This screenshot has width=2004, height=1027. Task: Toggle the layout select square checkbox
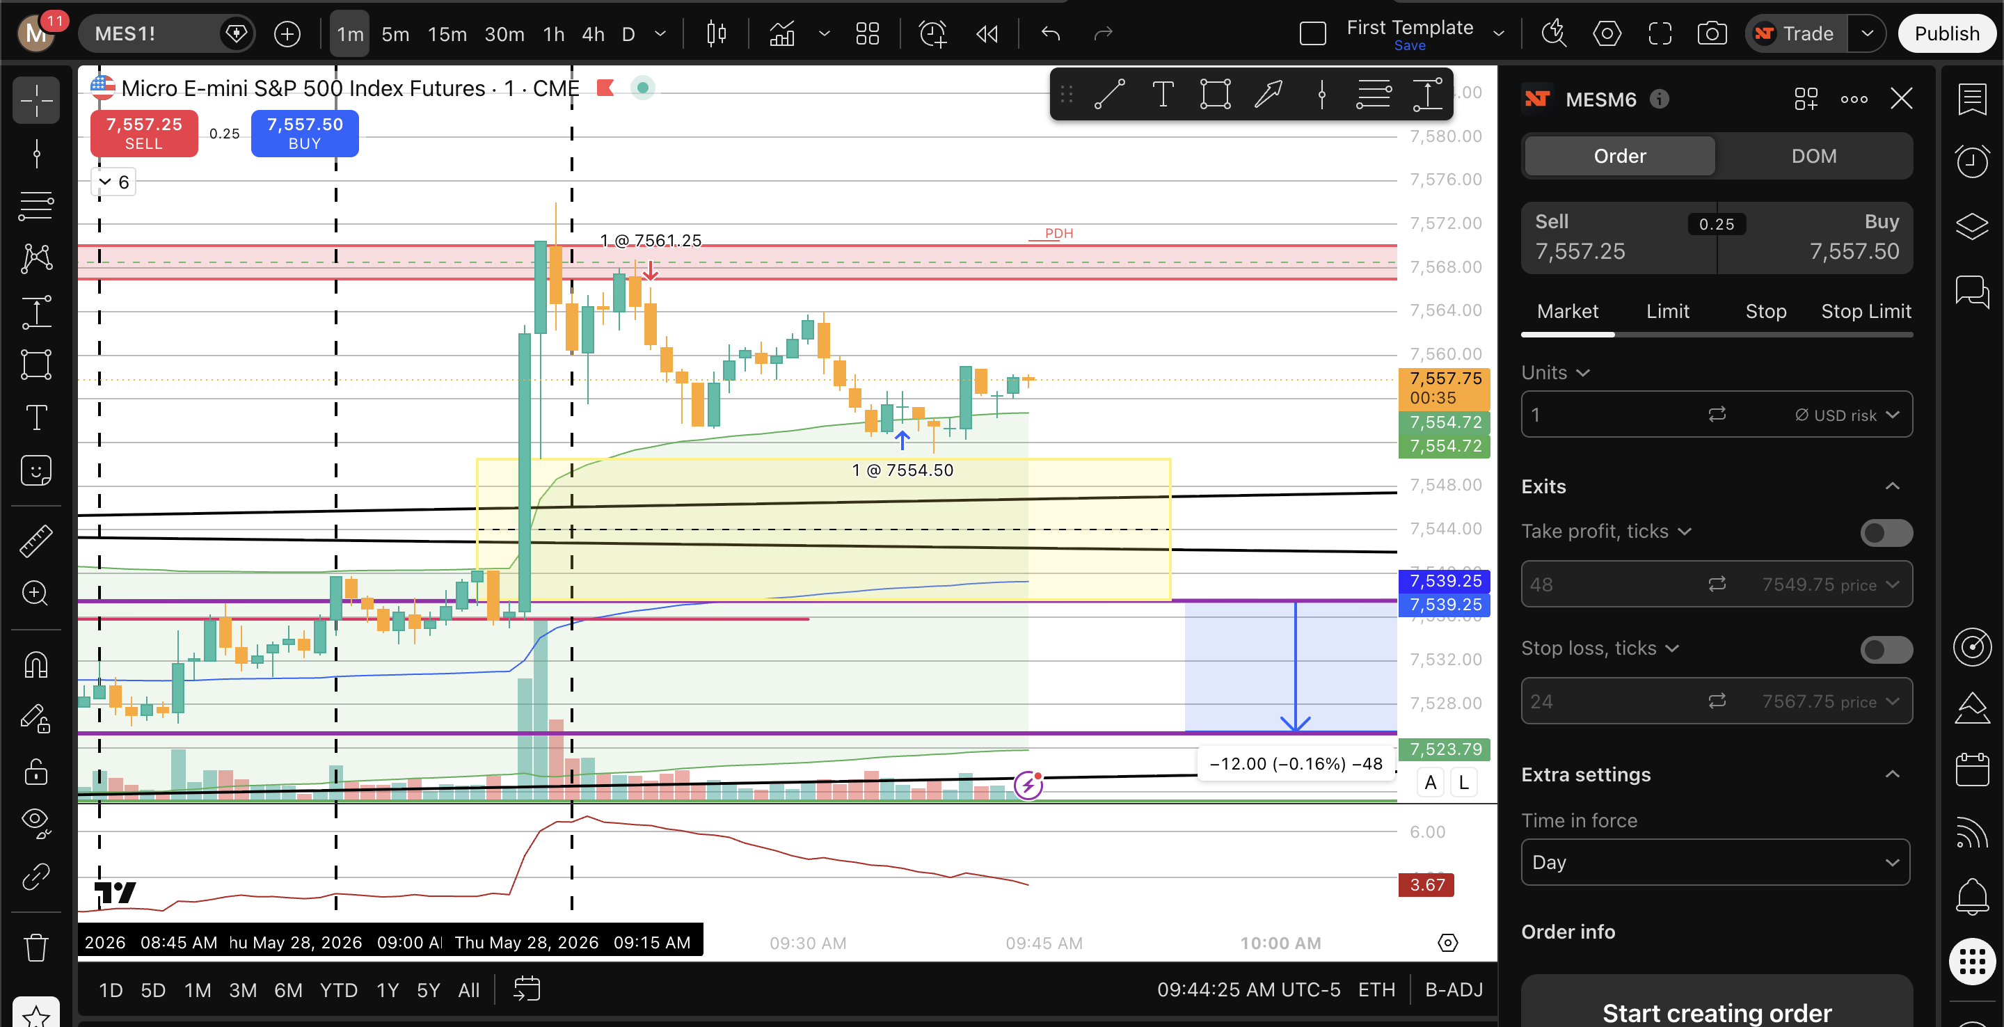click(x=1312, y=33)
